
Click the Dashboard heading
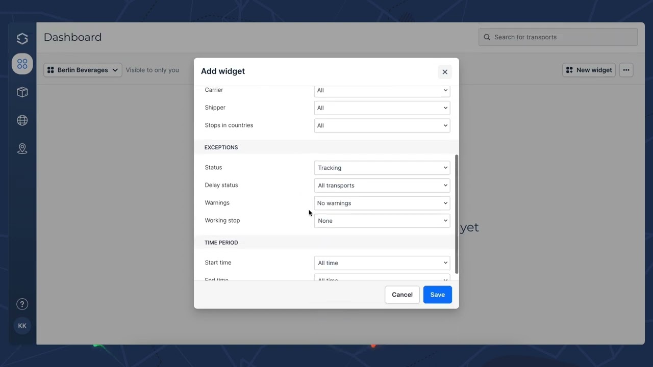pos(72,37)
